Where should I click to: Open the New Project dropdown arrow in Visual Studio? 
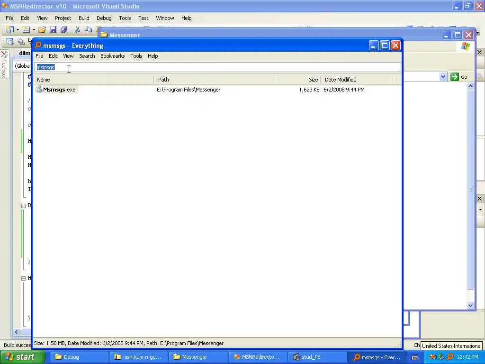pos(18,30)
